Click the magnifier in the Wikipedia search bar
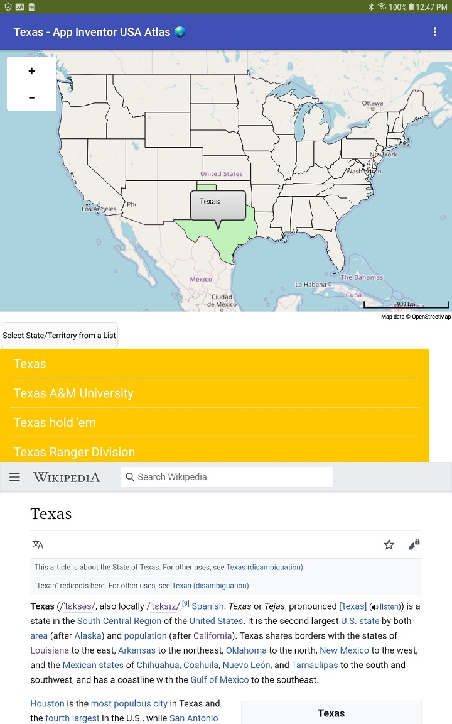452x724 pixels. tap(129, 476)
